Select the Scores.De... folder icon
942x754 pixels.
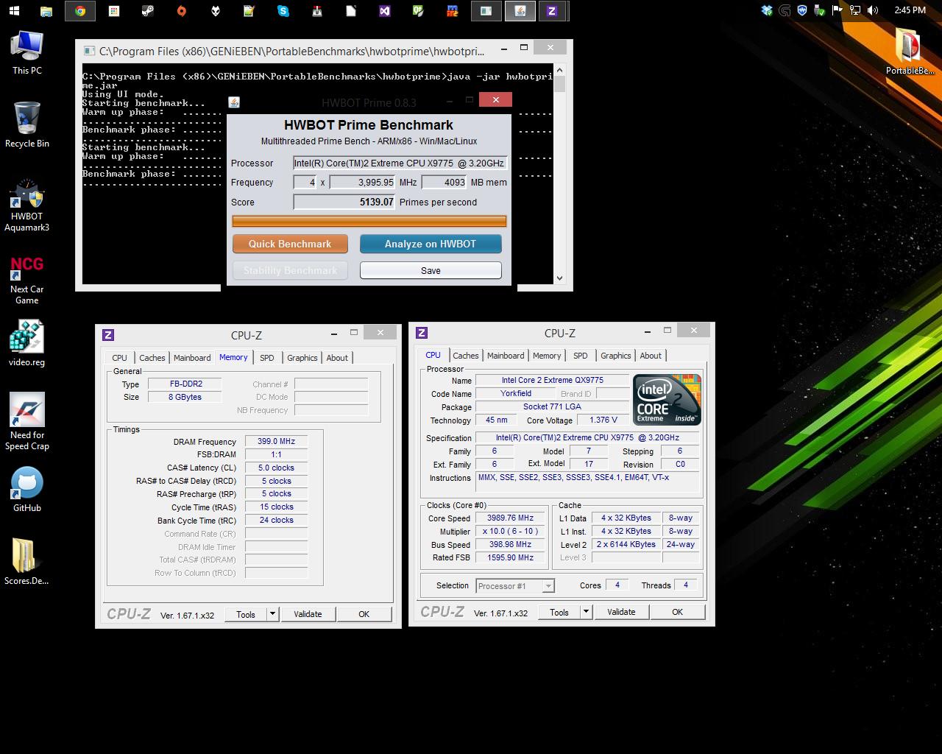(27, 562)
